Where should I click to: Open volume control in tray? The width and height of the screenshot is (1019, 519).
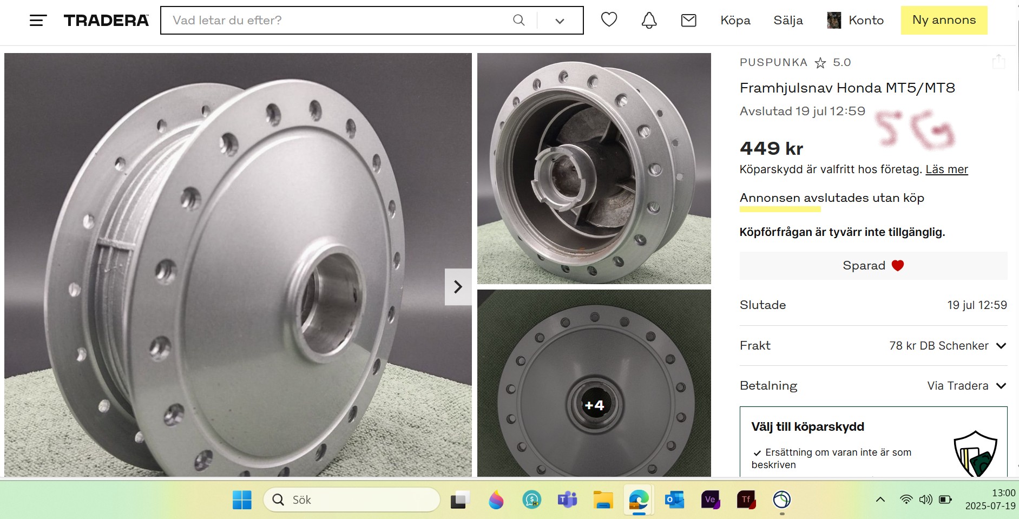click(926, 500)
